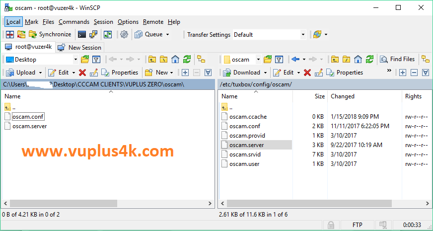This screenshot has height=231, width=433.
Task: Expand the local Edit dropdown arrow
Action: coord(73,73)
